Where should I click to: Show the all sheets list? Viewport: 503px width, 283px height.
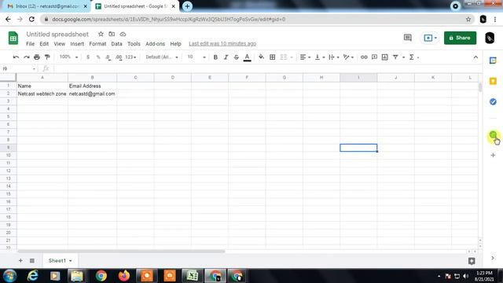pos(32,260)
